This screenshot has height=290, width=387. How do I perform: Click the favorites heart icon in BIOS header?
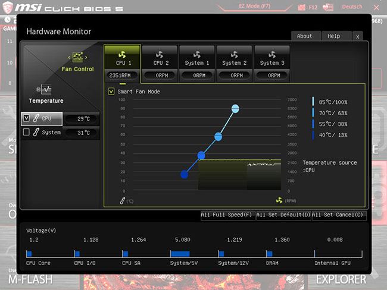(328, 7)
